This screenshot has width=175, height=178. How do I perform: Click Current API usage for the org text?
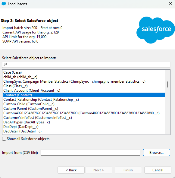click(31, 32)
